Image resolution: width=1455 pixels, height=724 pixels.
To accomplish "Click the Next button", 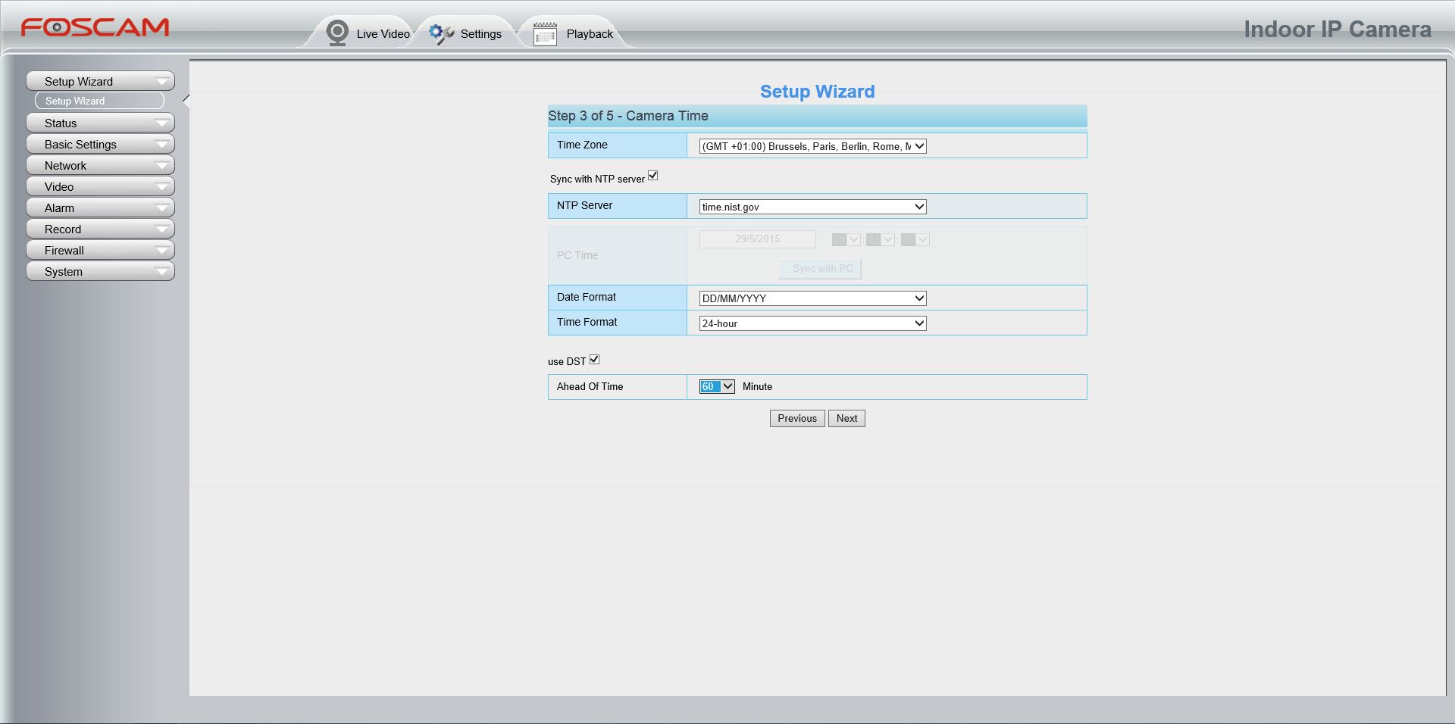I will coord(846,418).
